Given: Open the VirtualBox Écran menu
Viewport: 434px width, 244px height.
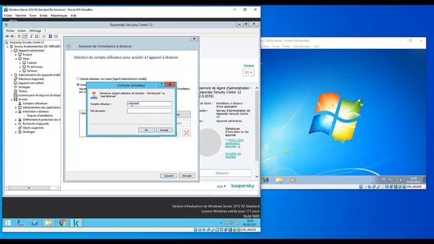Looking at the screenshot, I should coord(33,16).
